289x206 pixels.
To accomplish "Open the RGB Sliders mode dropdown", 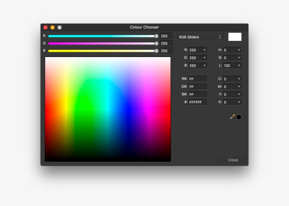I will point(200,37).
